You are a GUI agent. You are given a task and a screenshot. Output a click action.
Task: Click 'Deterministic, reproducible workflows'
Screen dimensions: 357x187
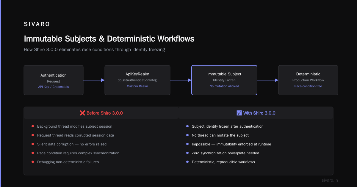click(x=223, y=162)
